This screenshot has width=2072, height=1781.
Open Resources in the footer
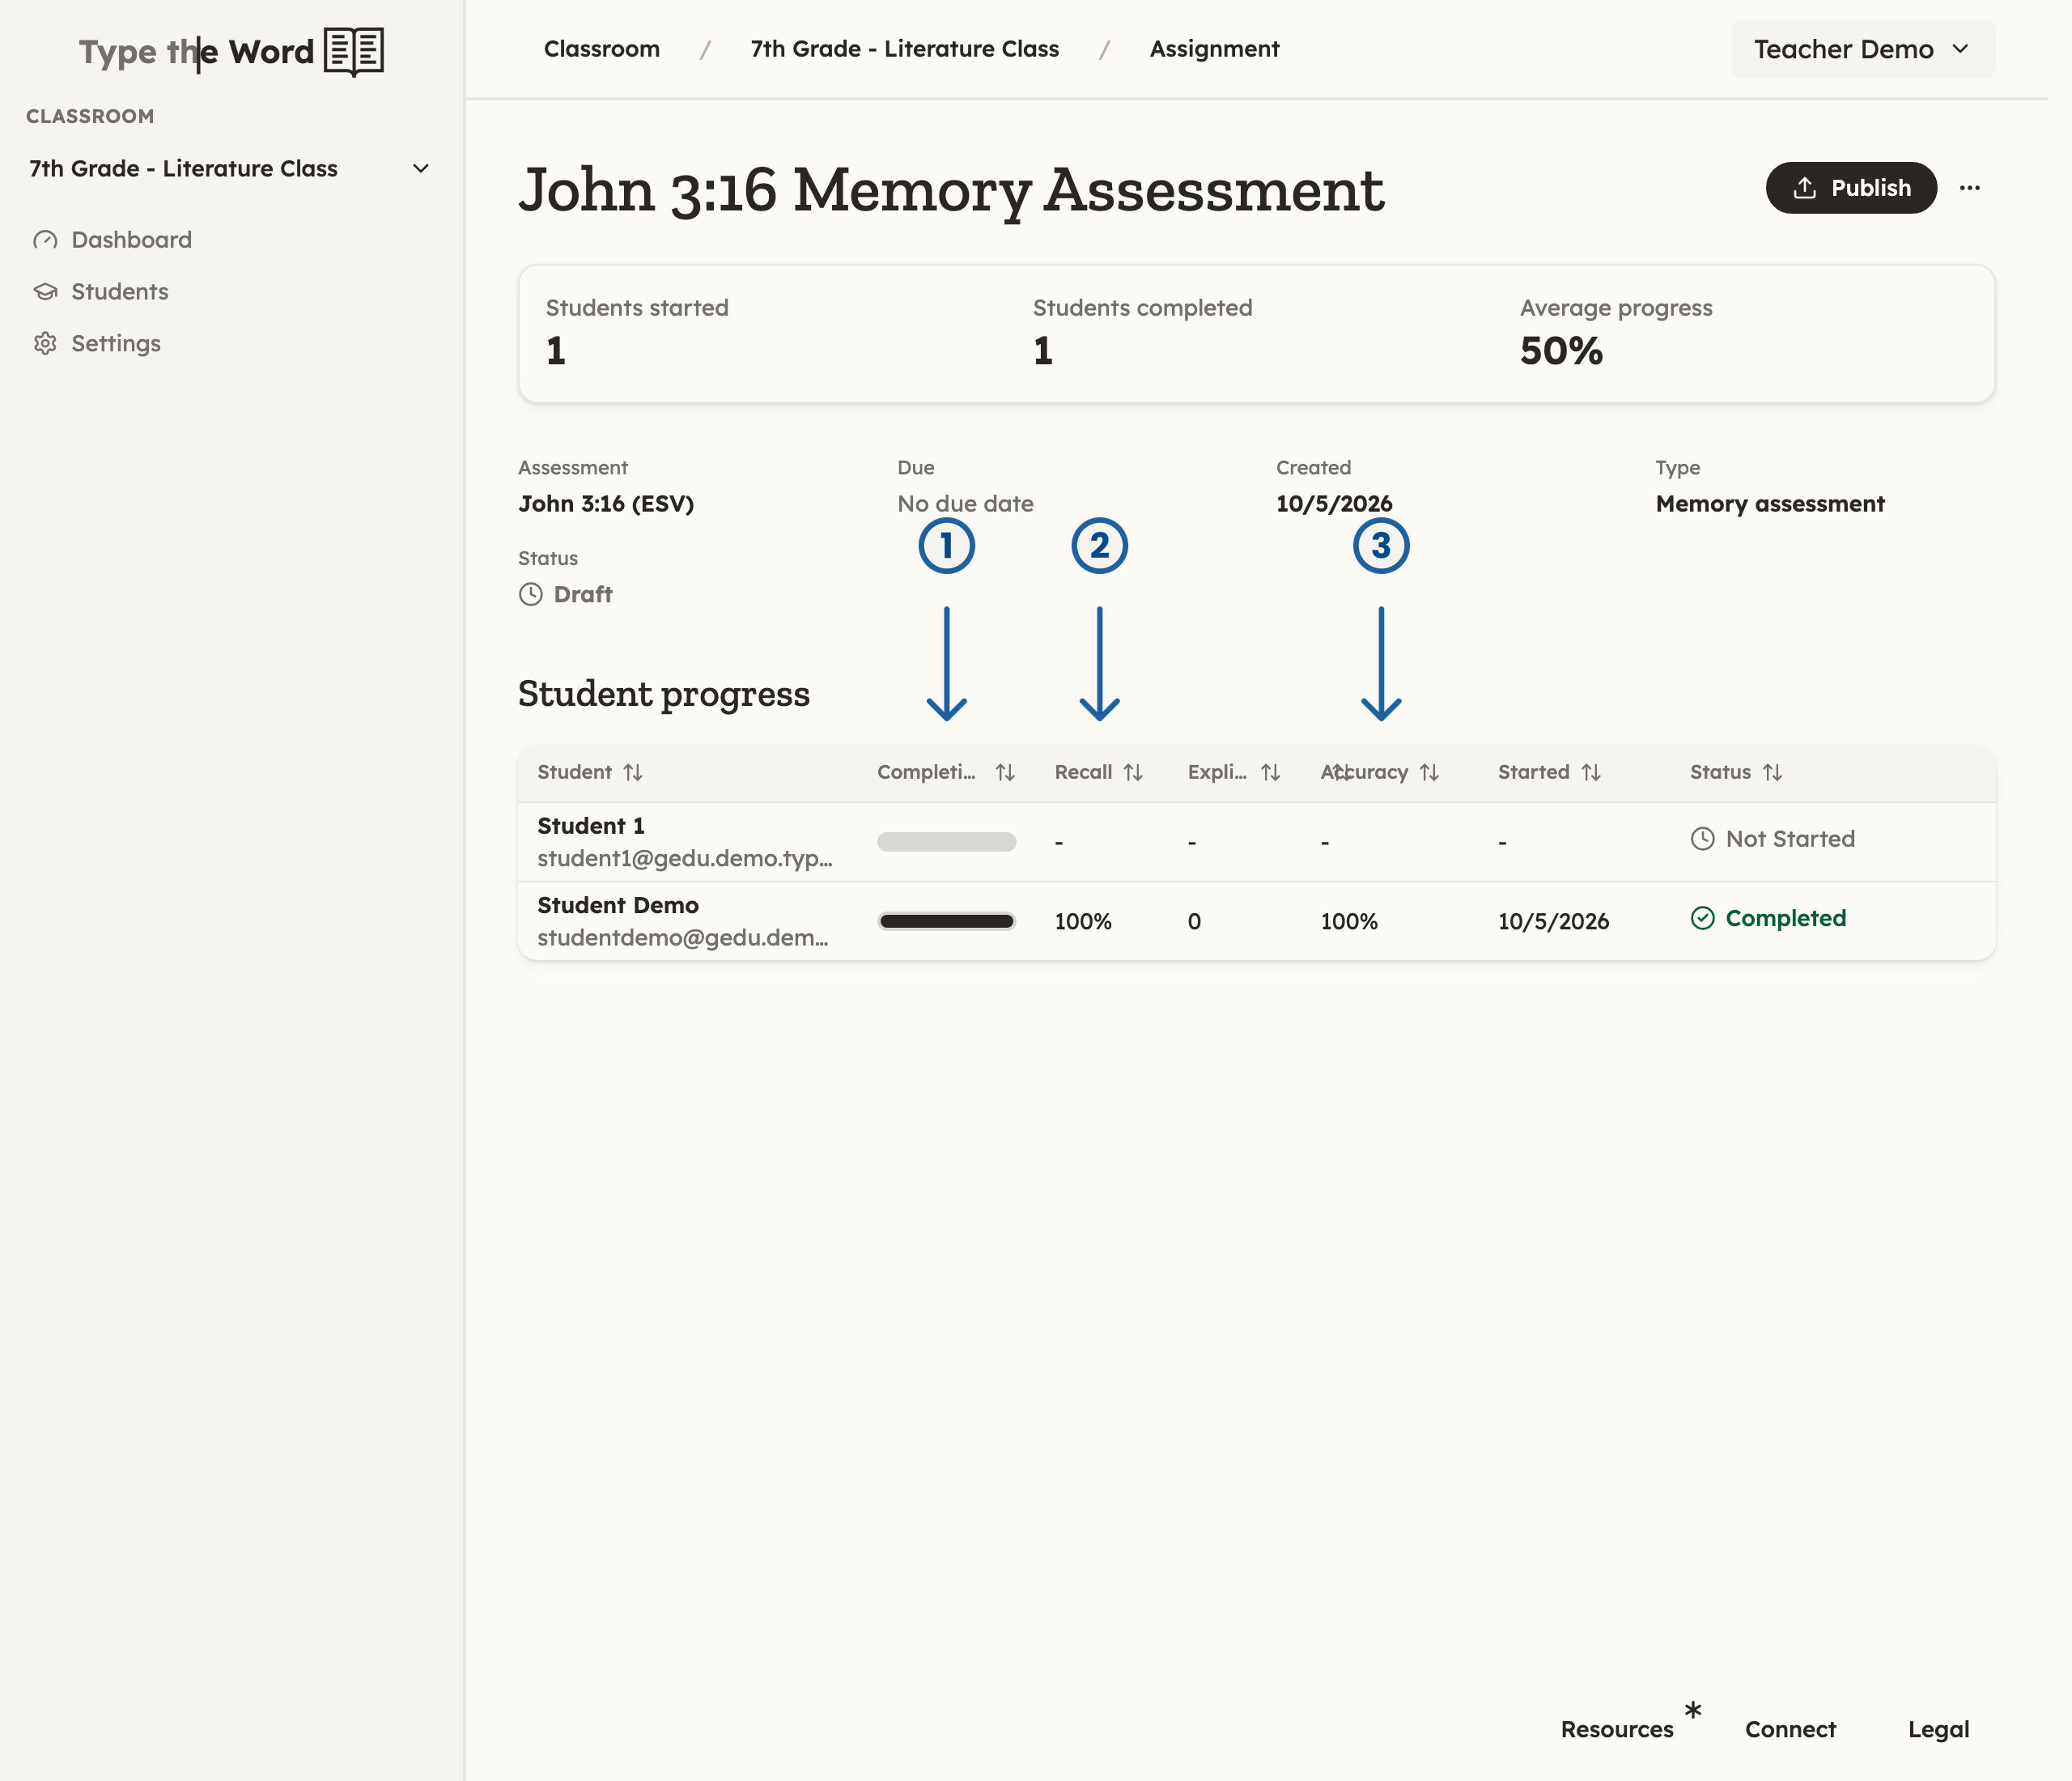point(1617,1729)
